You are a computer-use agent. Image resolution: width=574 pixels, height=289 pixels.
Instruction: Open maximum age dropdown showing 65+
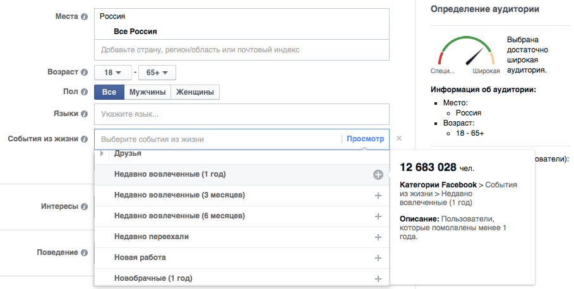pos(157,73)
